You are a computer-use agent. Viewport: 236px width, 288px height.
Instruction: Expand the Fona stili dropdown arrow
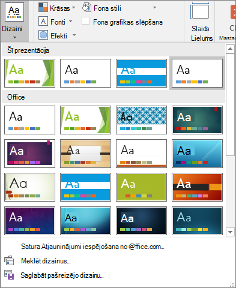154,8
